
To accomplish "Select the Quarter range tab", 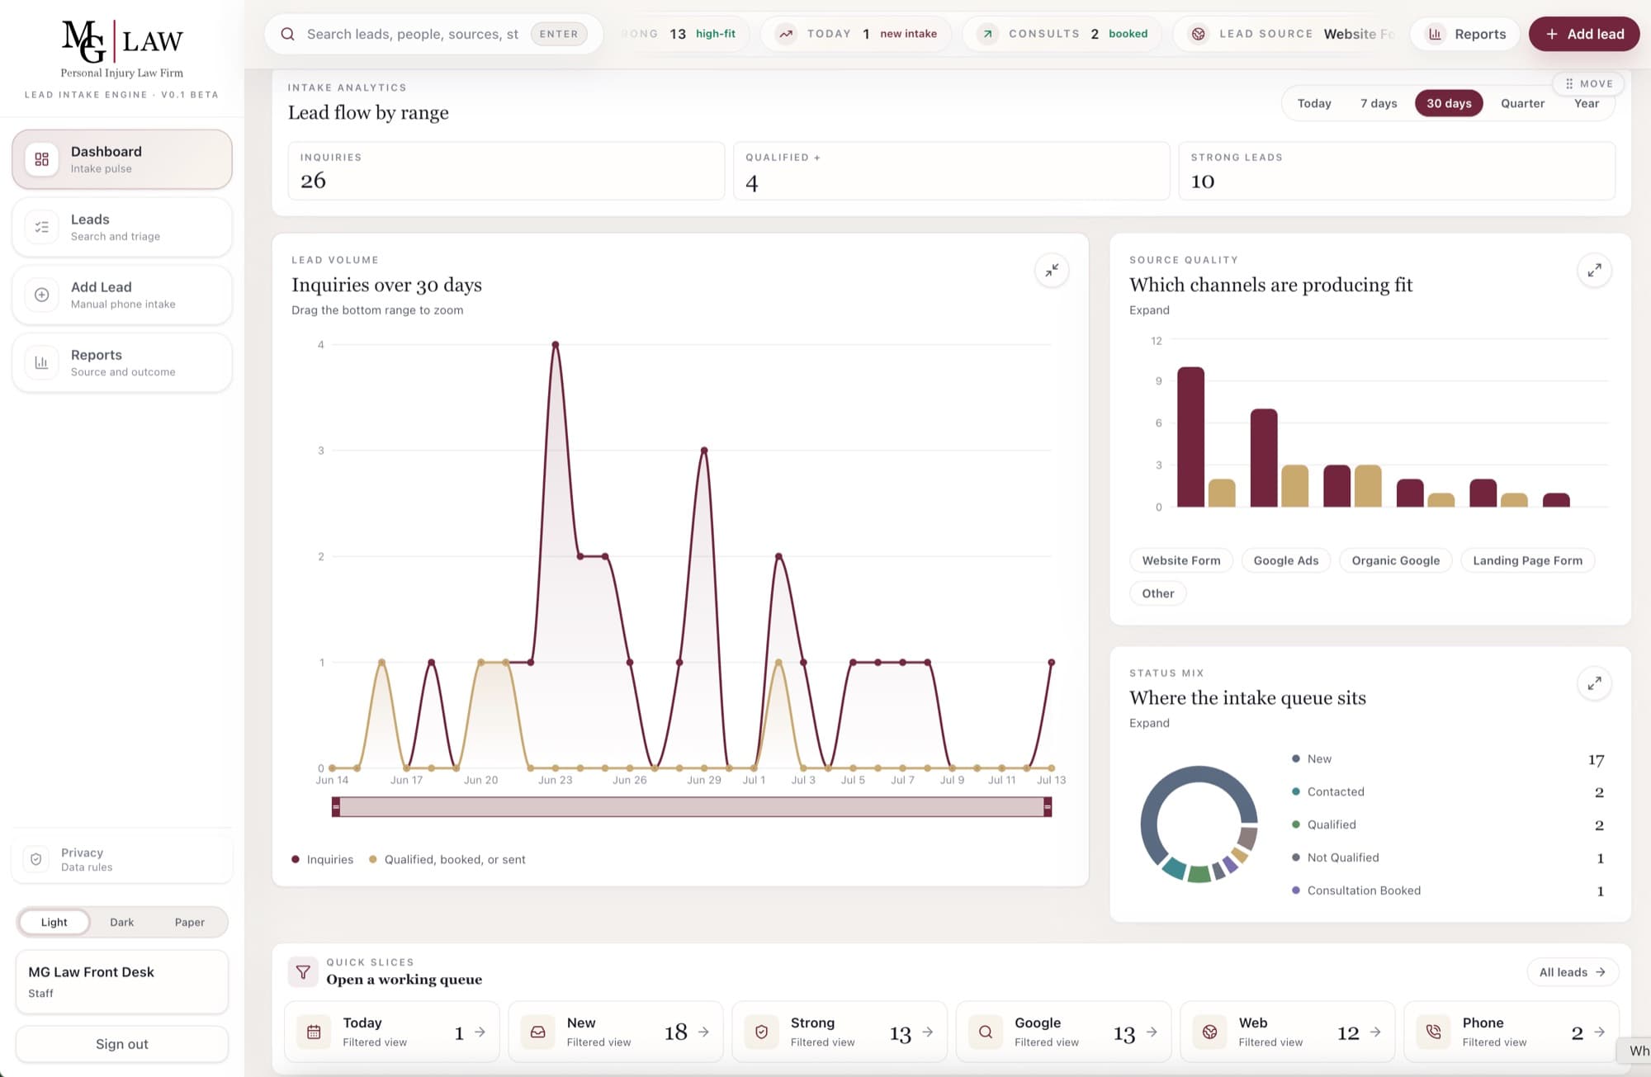I will [x=1522, y=103].
